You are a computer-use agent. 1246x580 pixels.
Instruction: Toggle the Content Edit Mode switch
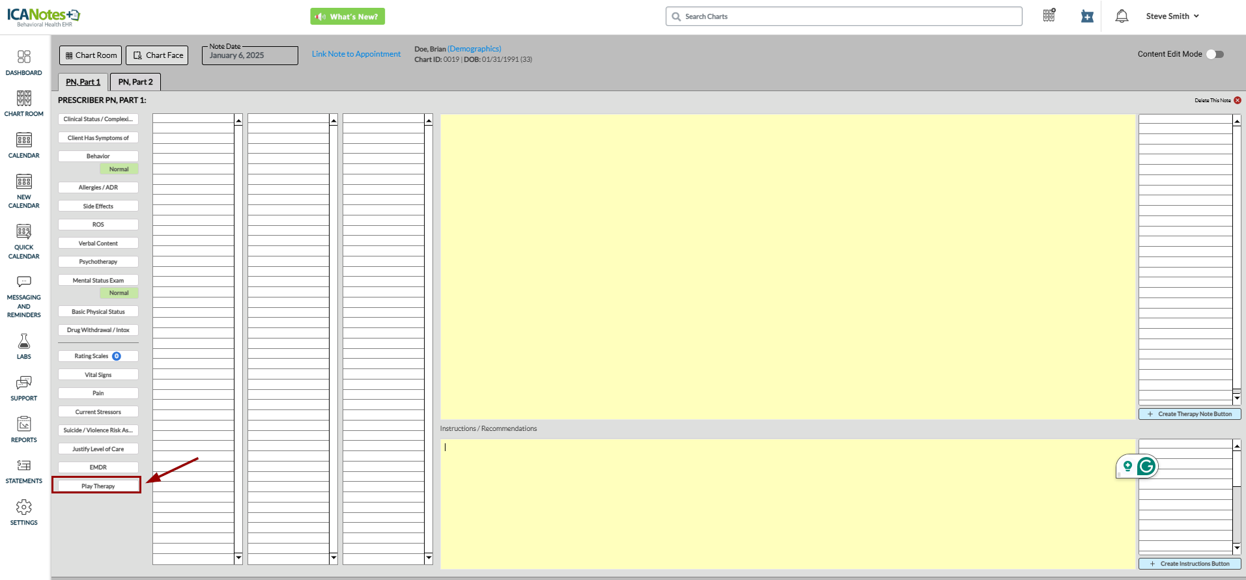tap(1215, 54)
